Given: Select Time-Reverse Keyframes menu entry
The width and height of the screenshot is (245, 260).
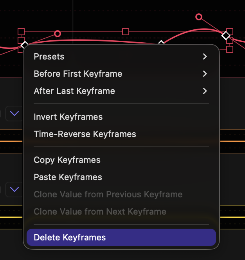Looking at the screenshot, I should (x=85, y=134).
